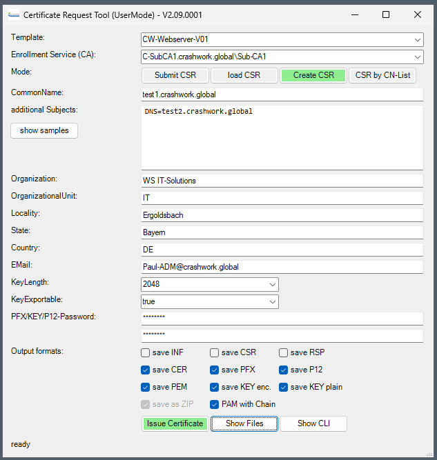Click Issue Certificate button
Viewport: 437px width, 460px height.
(x=175, y=423)
